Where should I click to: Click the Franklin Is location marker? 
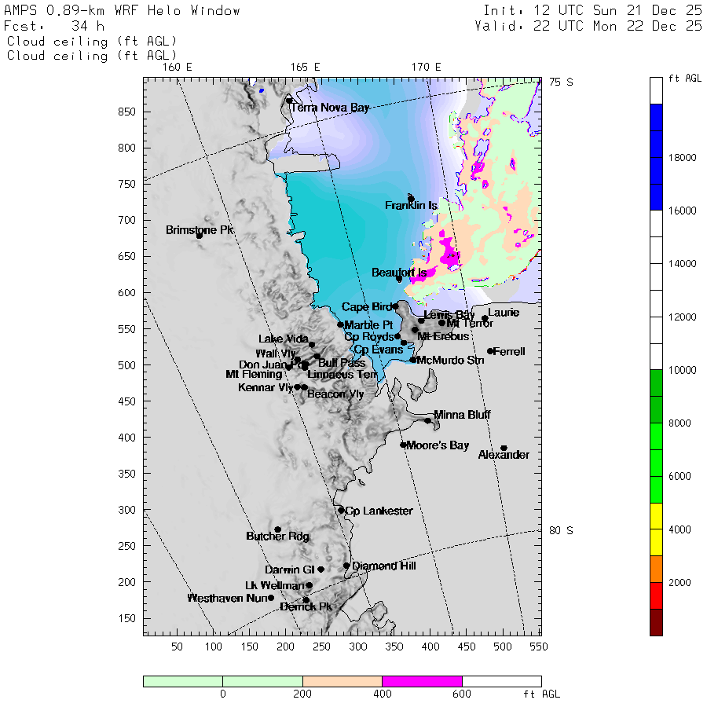411,199
